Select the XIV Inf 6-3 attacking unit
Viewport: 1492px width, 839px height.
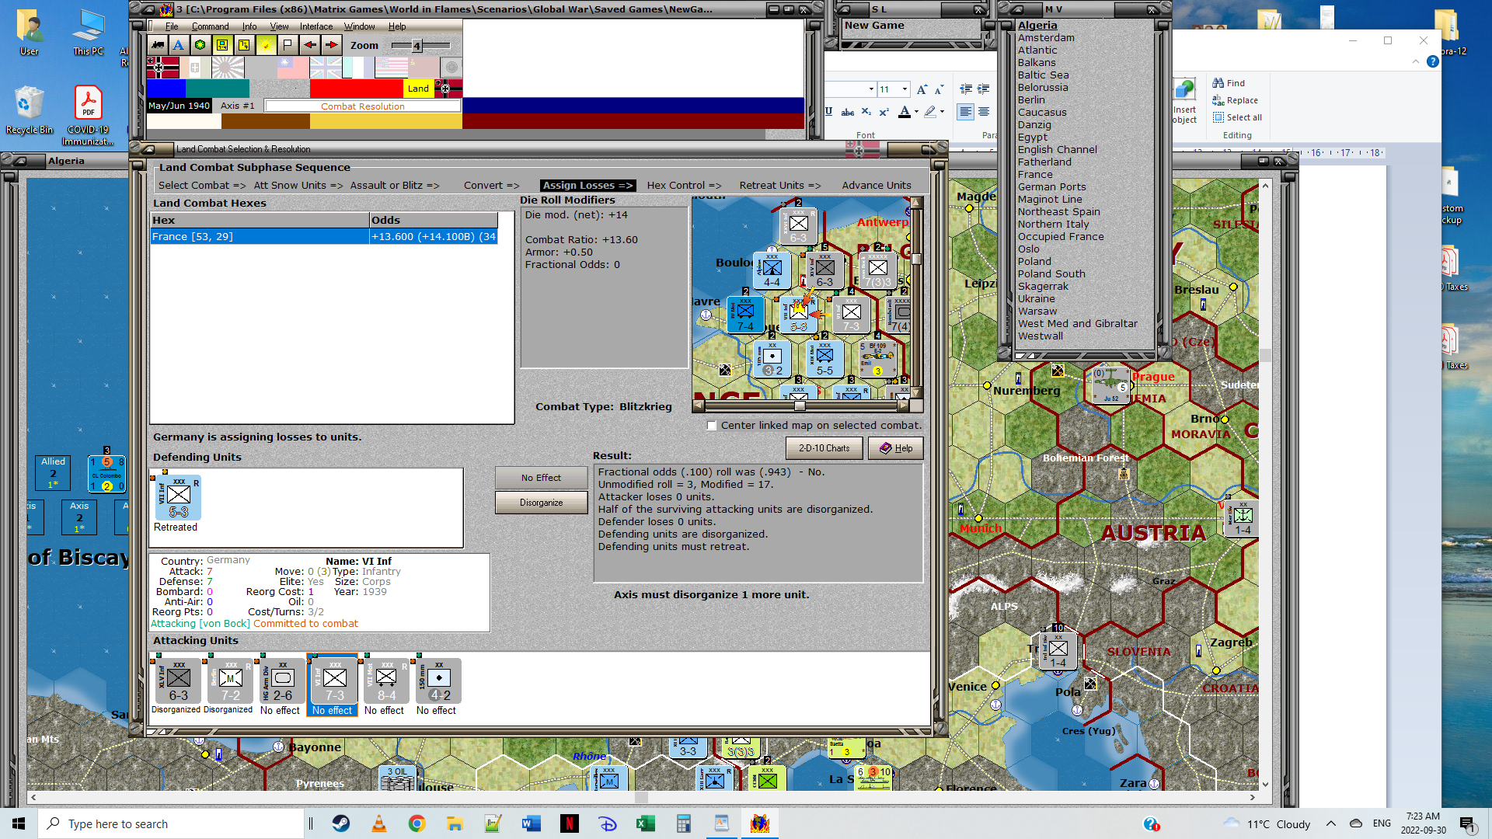[179, 682]
